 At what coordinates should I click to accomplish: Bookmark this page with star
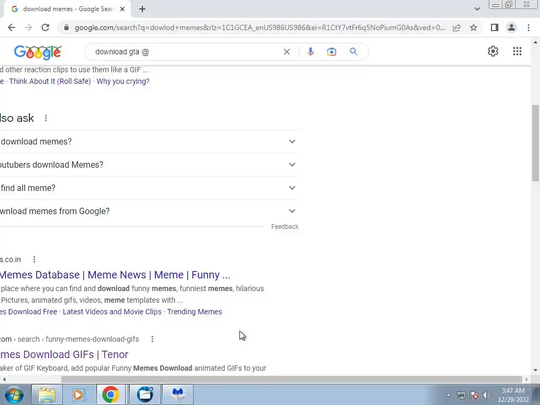(x=474, y=27)
